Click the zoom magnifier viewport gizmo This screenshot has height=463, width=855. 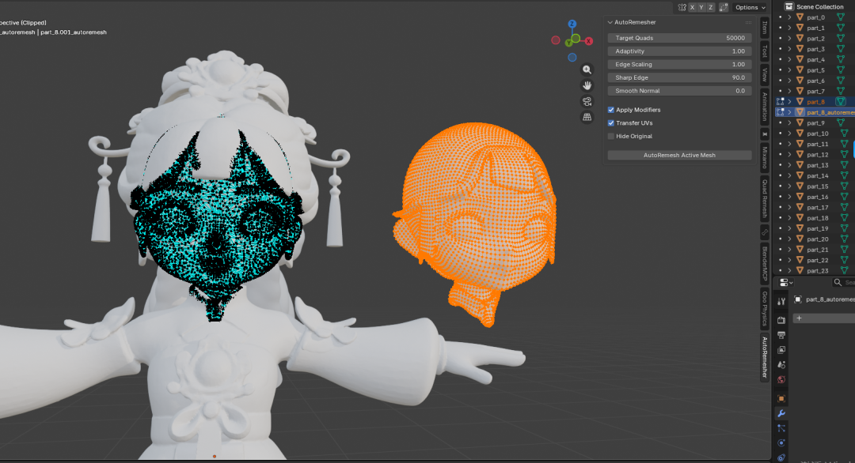click(587, 70)
